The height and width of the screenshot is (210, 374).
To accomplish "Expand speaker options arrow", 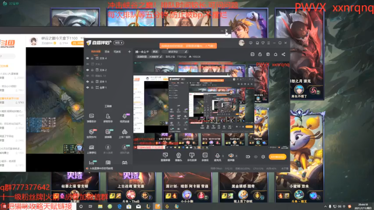I will pyautogui.click(x=236, y=156).
